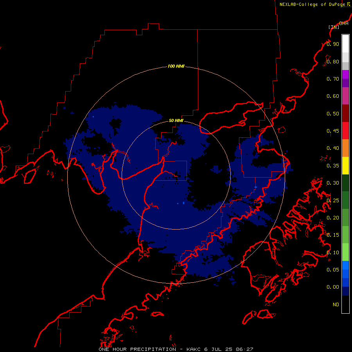Click the 50 NMI range ring label

(176, 120)
